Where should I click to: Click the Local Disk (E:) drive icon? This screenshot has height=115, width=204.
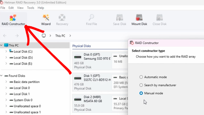(x=11, y=64)
